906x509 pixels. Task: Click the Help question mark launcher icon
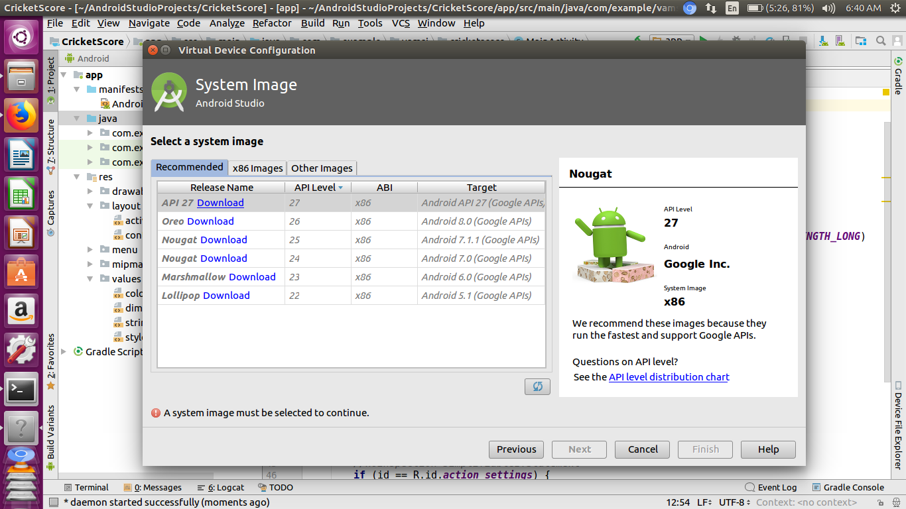tap(21, 429)
